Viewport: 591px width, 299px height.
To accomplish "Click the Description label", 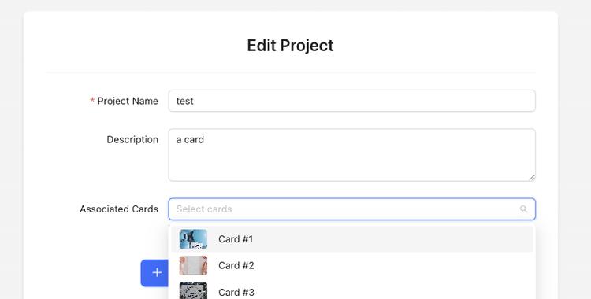I will click(x=132, y=140).
